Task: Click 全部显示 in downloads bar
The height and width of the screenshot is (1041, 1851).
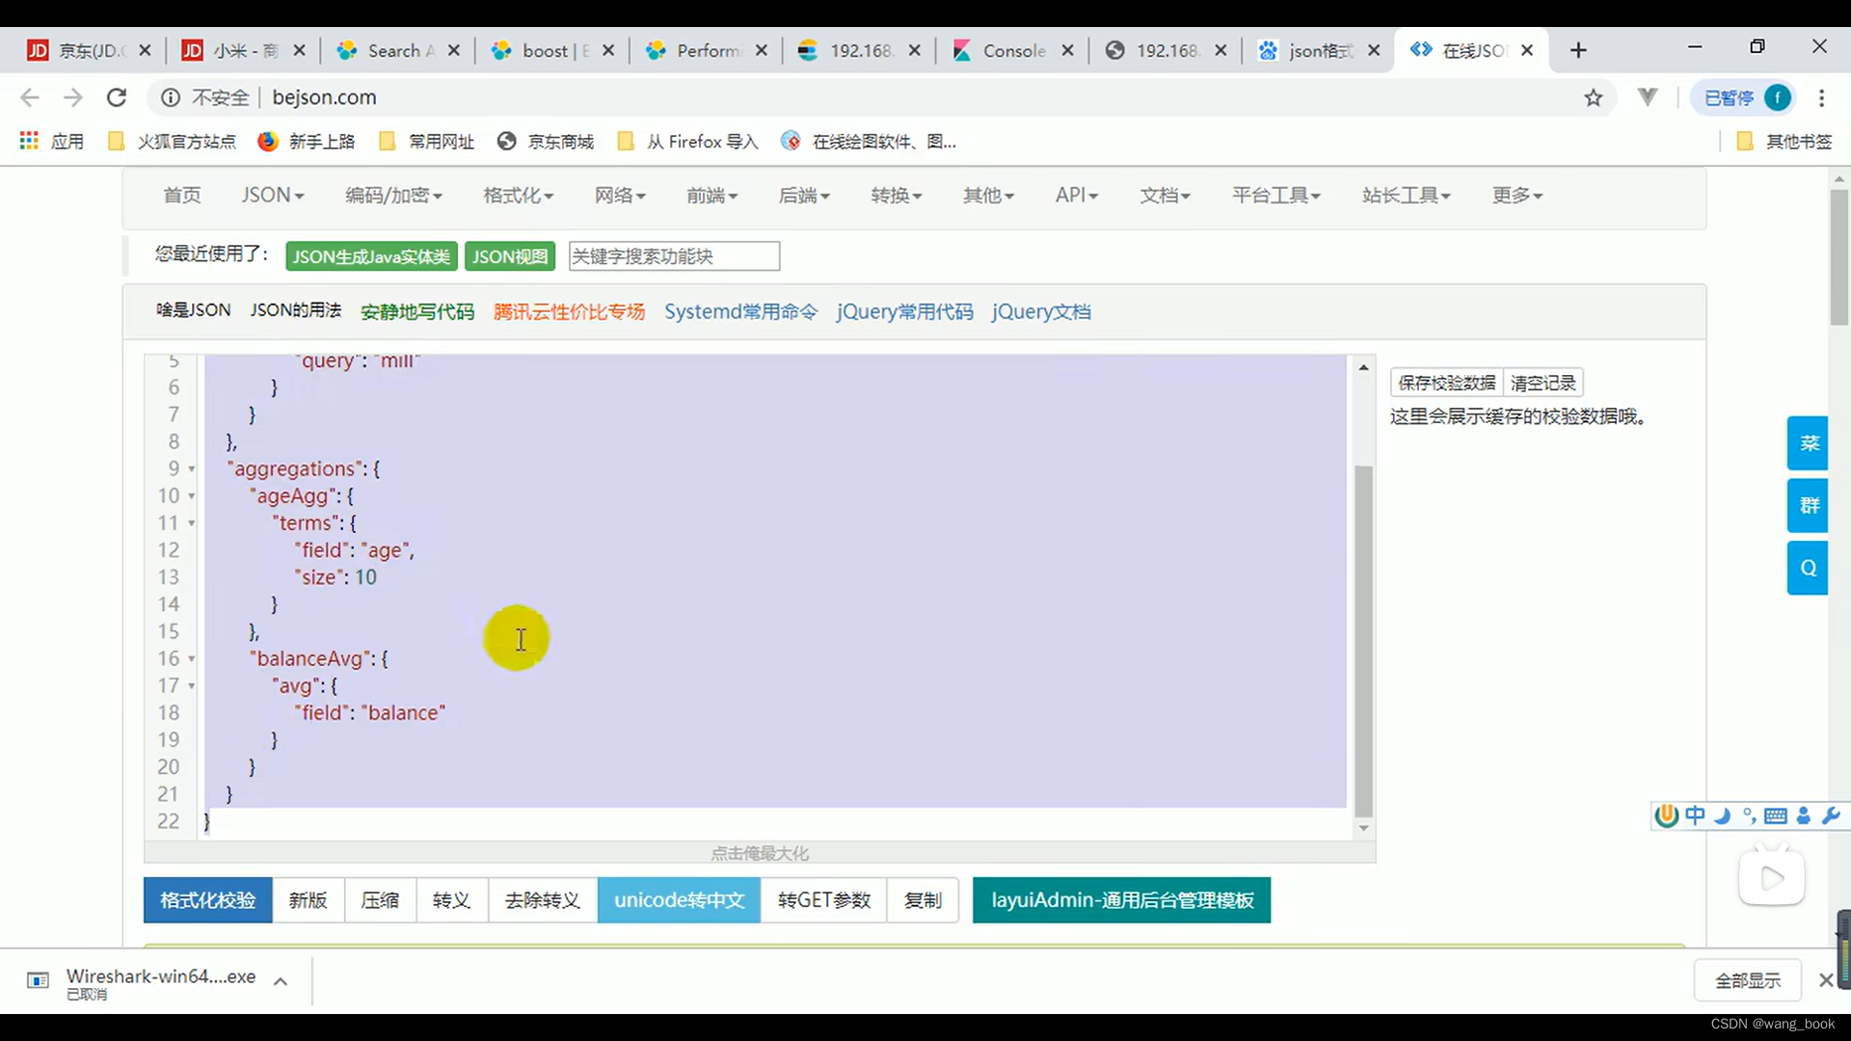Action: click(x=1747, y=980)
